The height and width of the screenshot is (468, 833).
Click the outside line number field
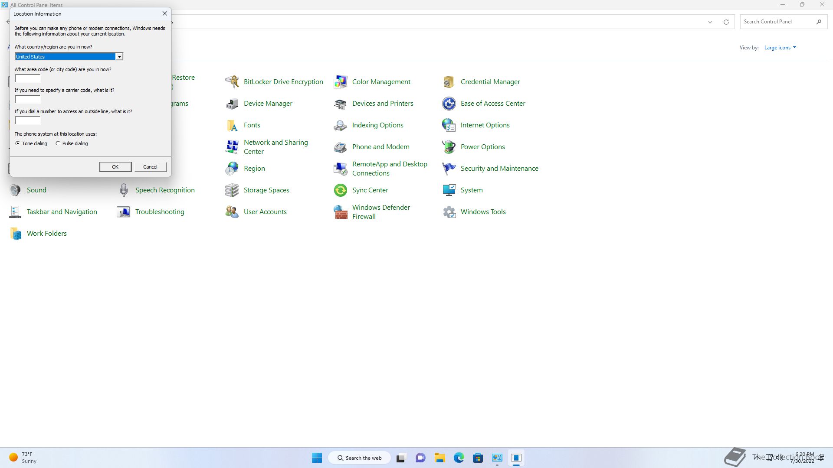[27, 120]
